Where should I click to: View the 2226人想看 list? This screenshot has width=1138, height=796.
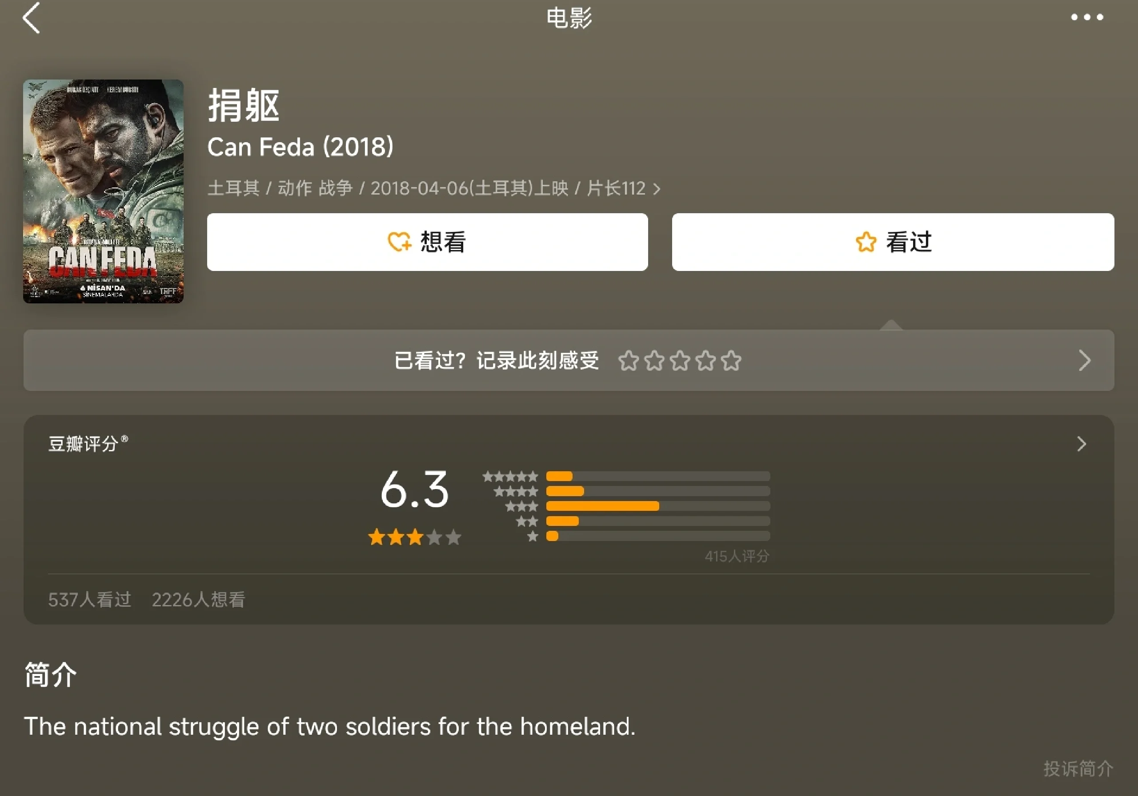coord(198,599)
